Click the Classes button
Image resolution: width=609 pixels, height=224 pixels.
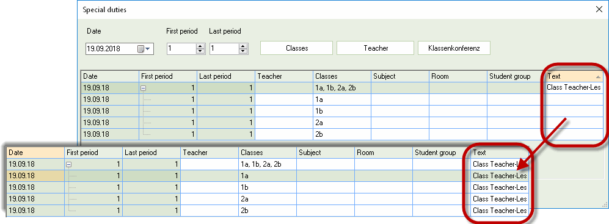(297, 48)
